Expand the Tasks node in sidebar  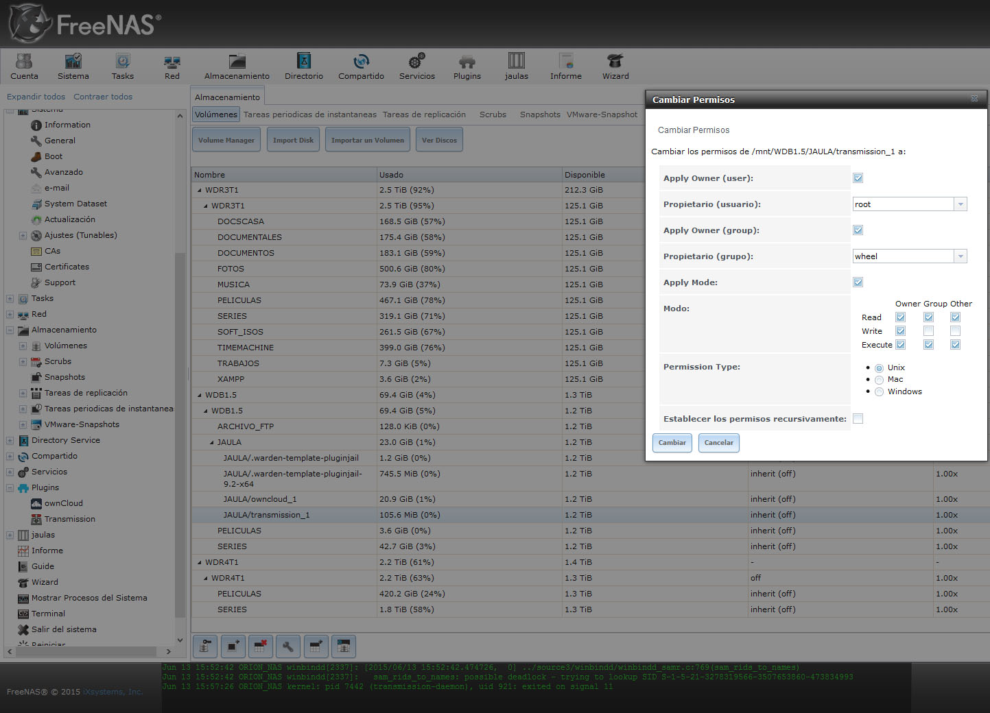(x=10, y=299)
